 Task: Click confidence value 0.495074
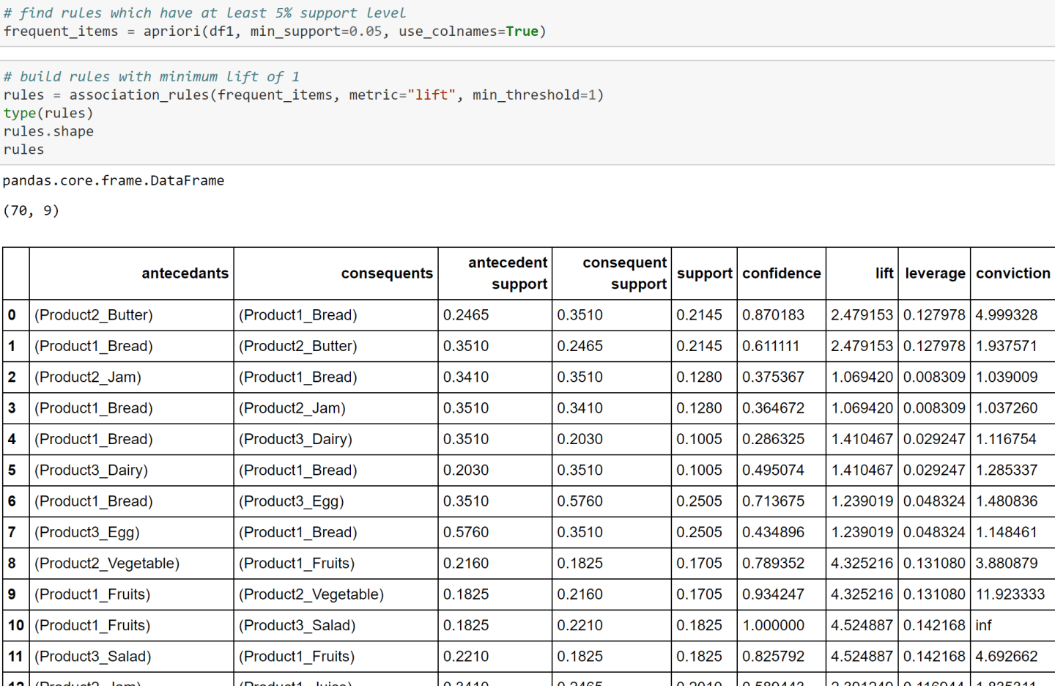point(773,471)
